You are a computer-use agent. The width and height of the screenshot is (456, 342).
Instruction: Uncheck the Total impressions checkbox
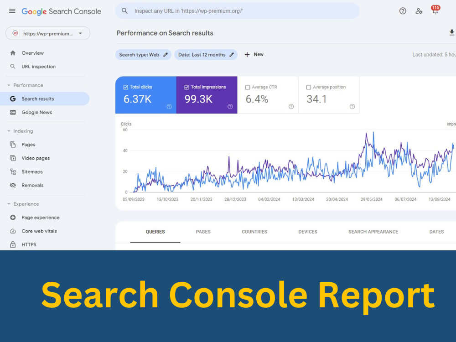tap(187, 87)
